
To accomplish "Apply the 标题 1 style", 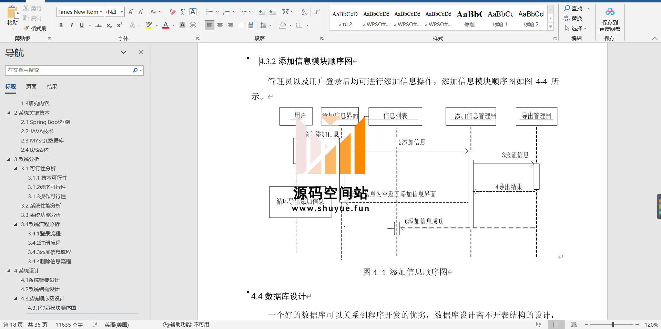I will [x=500, y=19].
